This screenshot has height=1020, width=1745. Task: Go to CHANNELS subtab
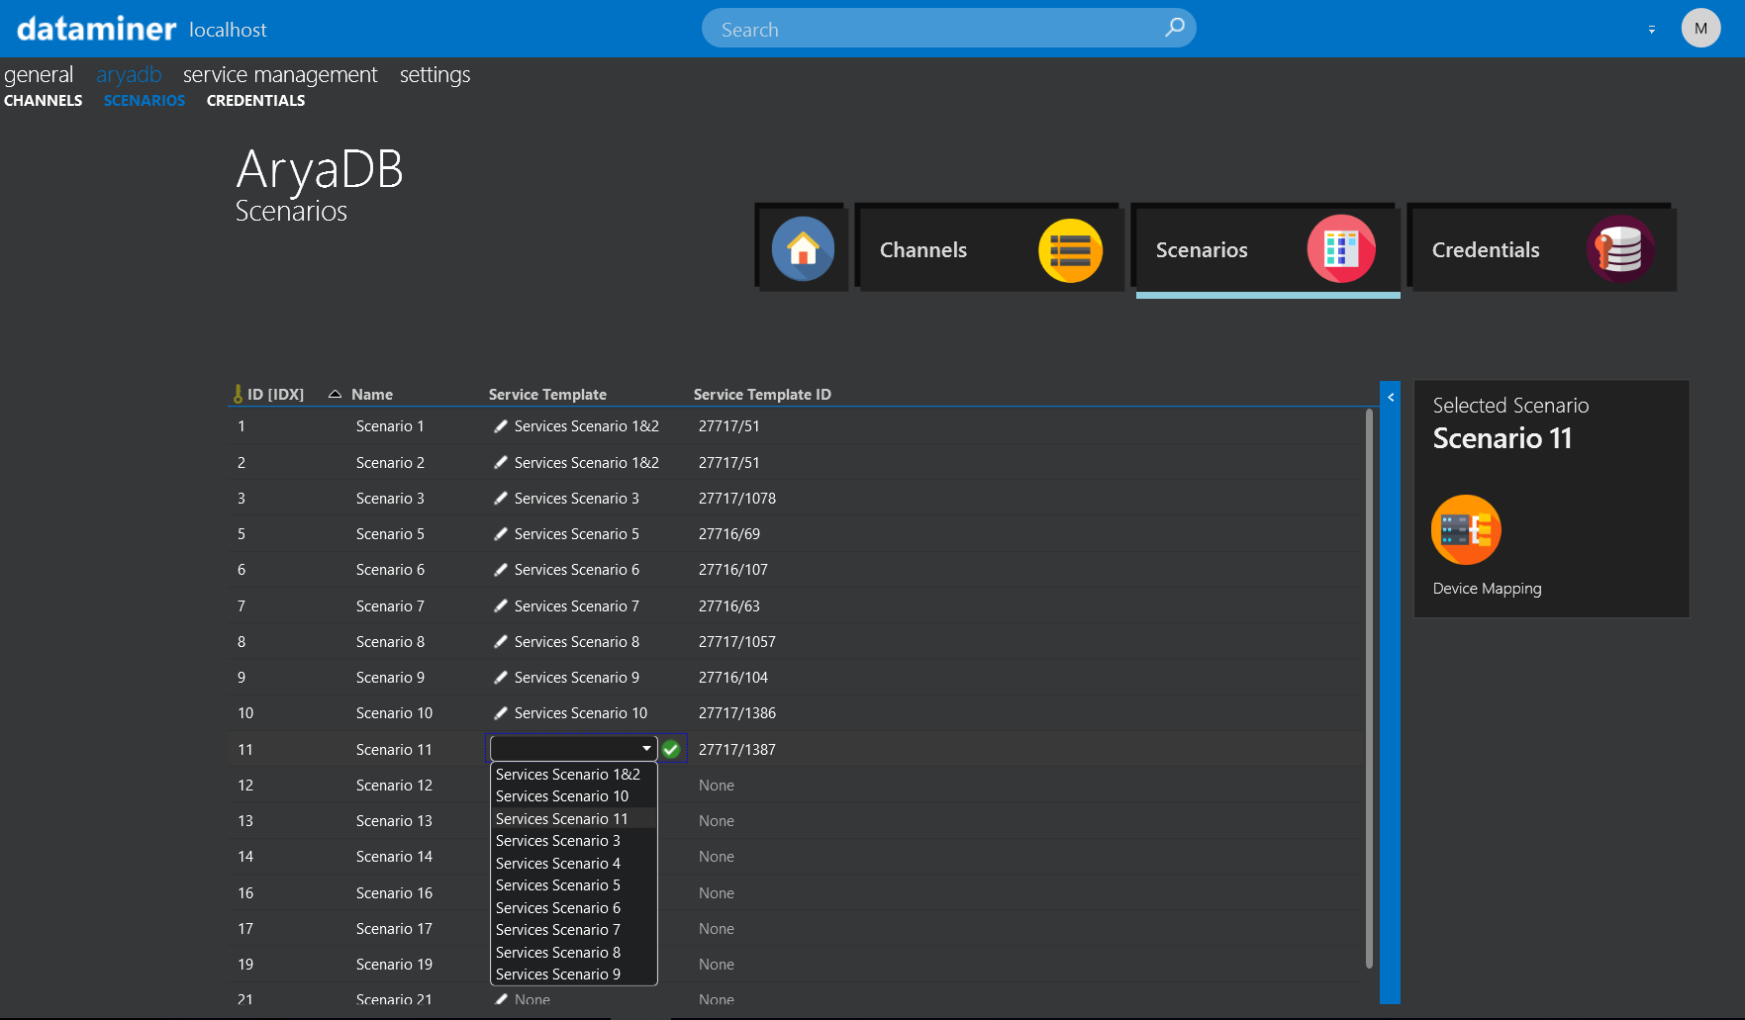[43, 101]
